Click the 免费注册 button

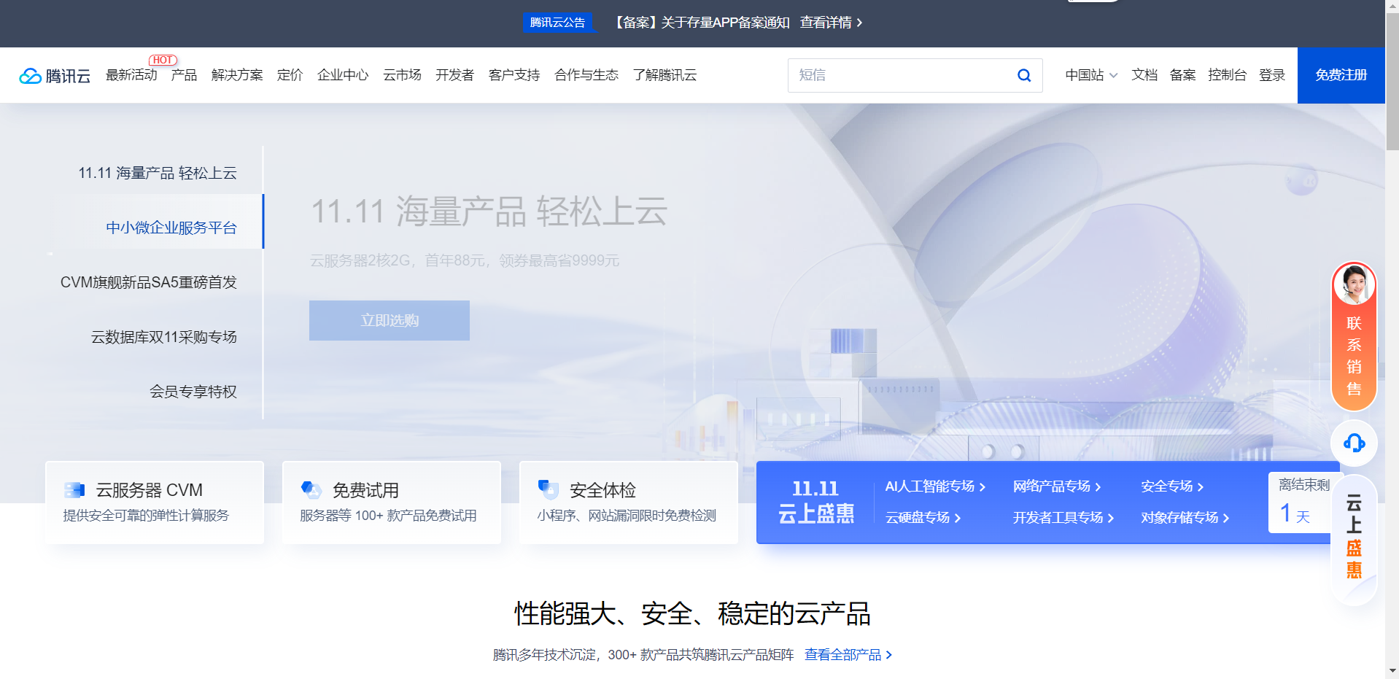tap(1341, 75)
